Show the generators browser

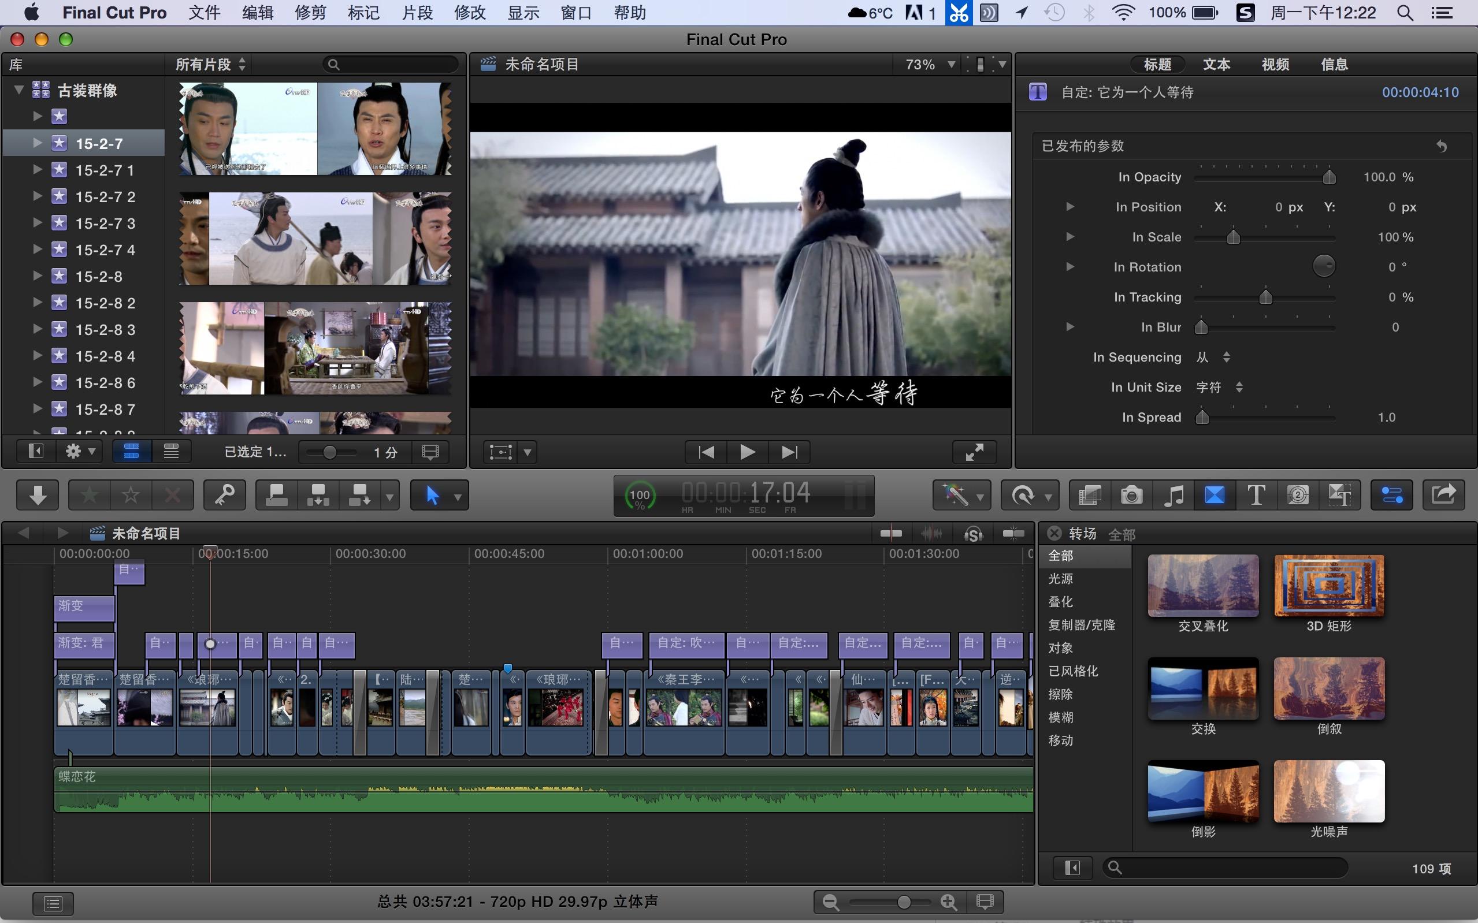click(1297, 495)
